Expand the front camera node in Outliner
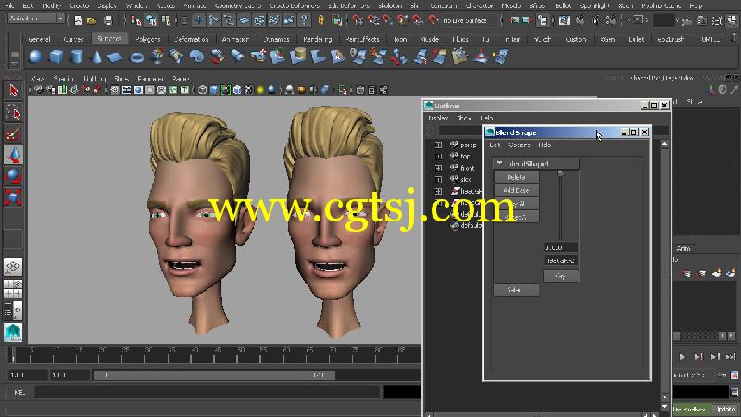Viewport: 741px width, 417px height. pos(438,168)
